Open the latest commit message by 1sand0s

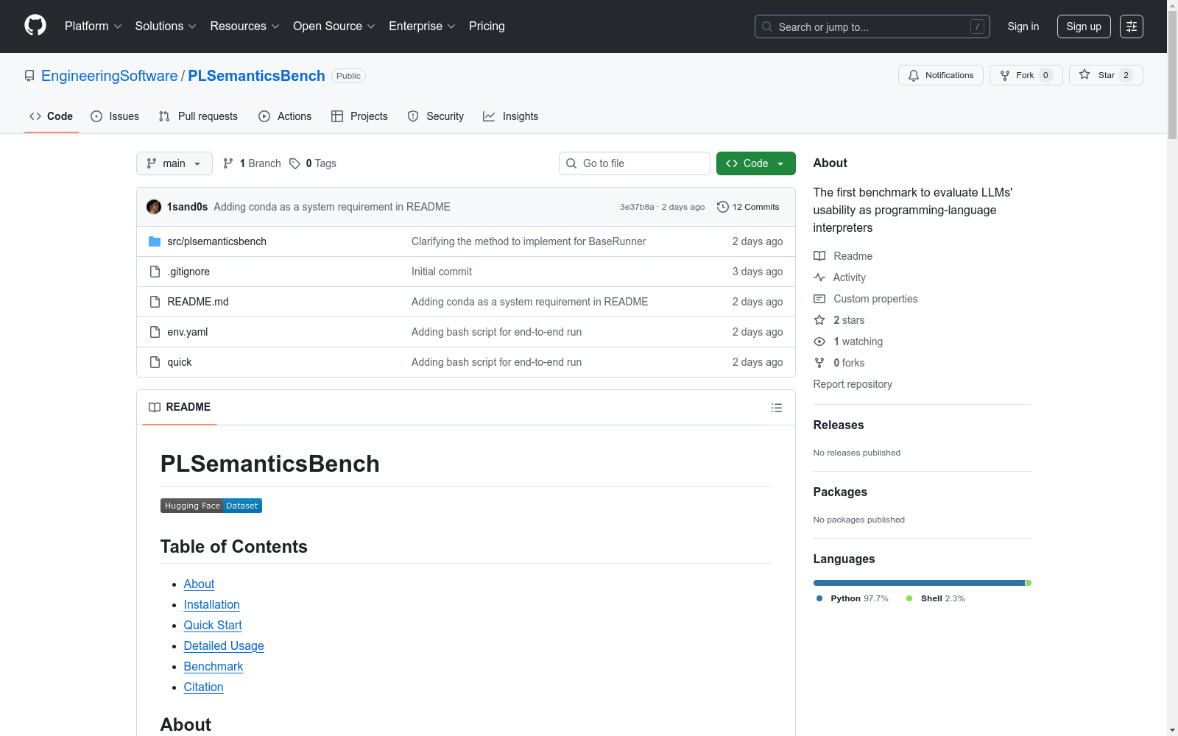(x=332, y=207)
